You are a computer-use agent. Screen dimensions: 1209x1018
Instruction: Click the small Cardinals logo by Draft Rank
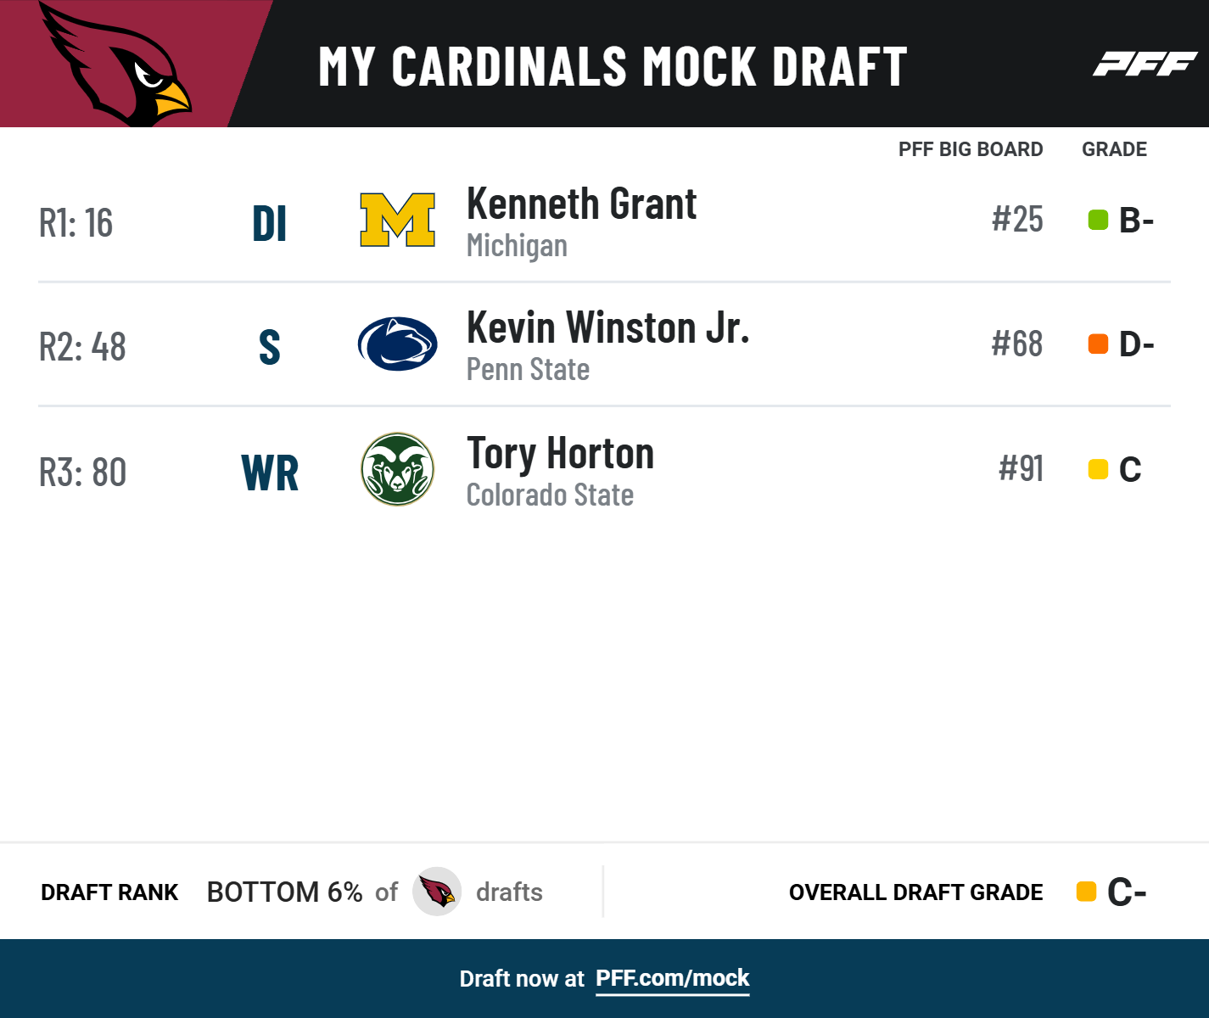[437, 892]
